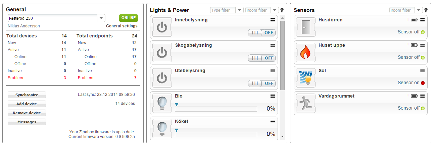Click the Köket dimmer slider track

pos(216,134)
